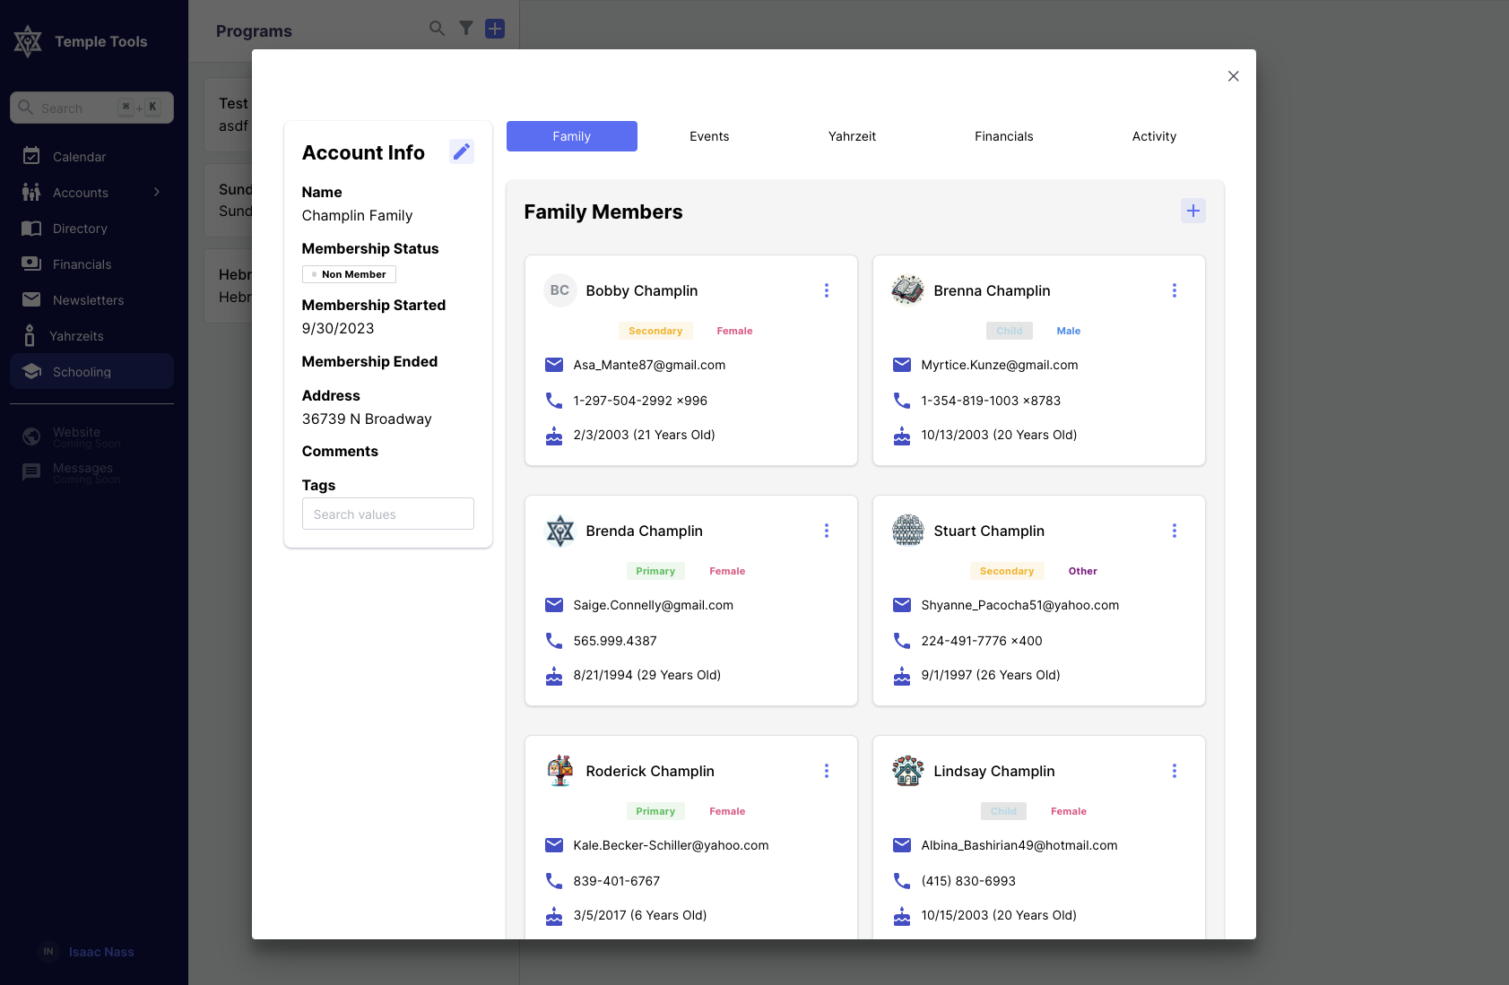Click Brenda Champlin's Star of David avatar
1509x985 pixels.
(x=559, y=531)
